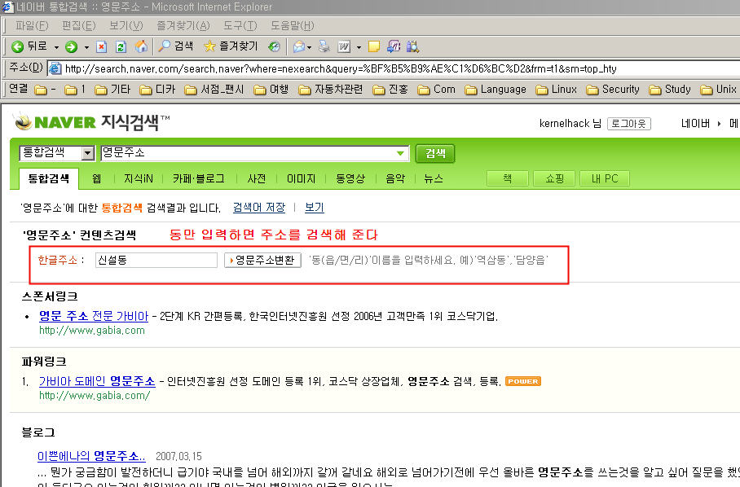
Task: Click the 쇼핑 button
Action: (554, 178)
